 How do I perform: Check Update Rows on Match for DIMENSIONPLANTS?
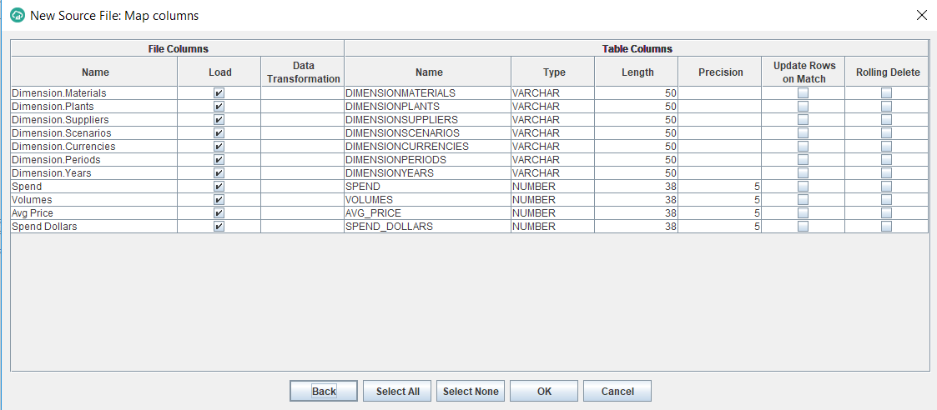[803, 107]
